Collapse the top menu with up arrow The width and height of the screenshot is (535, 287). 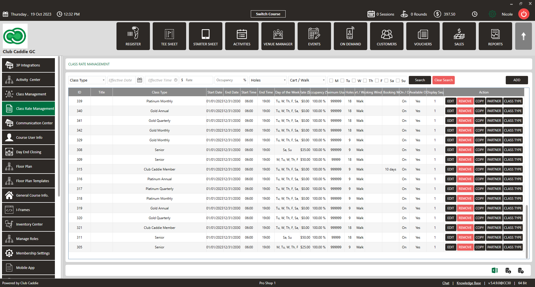(x=523, y=36)
